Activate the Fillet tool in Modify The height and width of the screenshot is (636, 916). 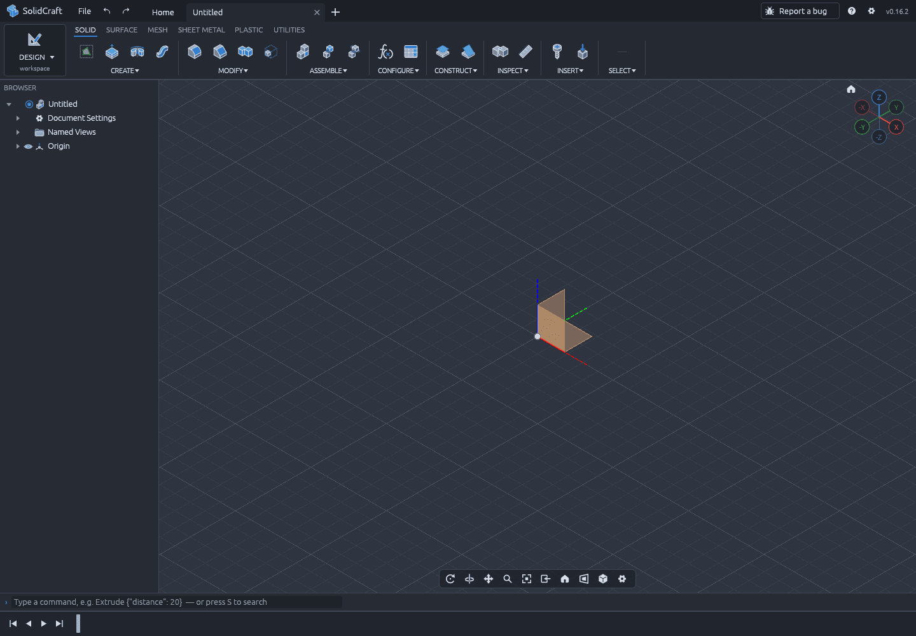click(x=195, y=52)
